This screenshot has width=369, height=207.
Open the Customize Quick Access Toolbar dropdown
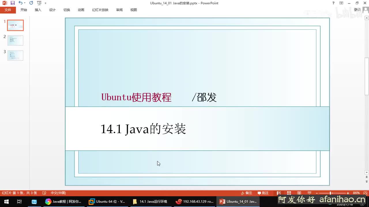pyautogui.click(x=46, y=3)
